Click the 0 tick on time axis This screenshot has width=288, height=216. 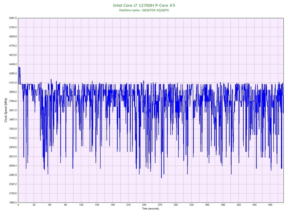coord(18,205)
